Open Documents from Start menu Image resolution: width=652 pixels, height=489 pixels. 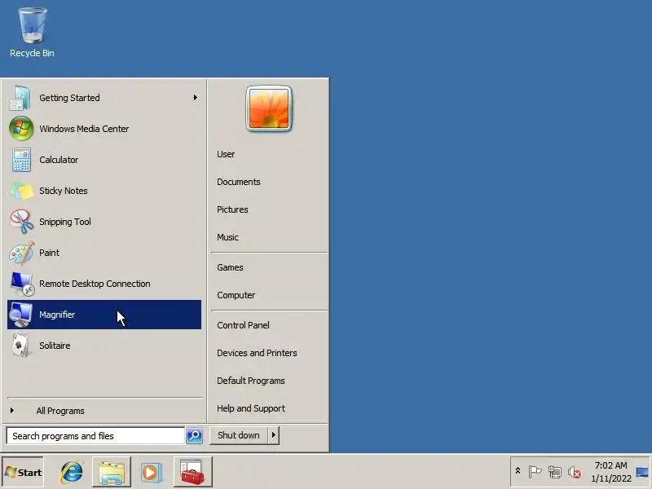pyautogui.click(x=239, y=182)
